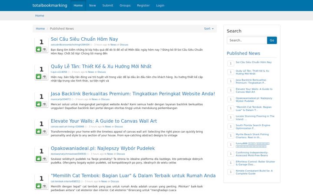Downvote 'Elevate Your Walls' post
Viewport: 313px width, 195px height.
pyautogui.click(x=44, y=131)
